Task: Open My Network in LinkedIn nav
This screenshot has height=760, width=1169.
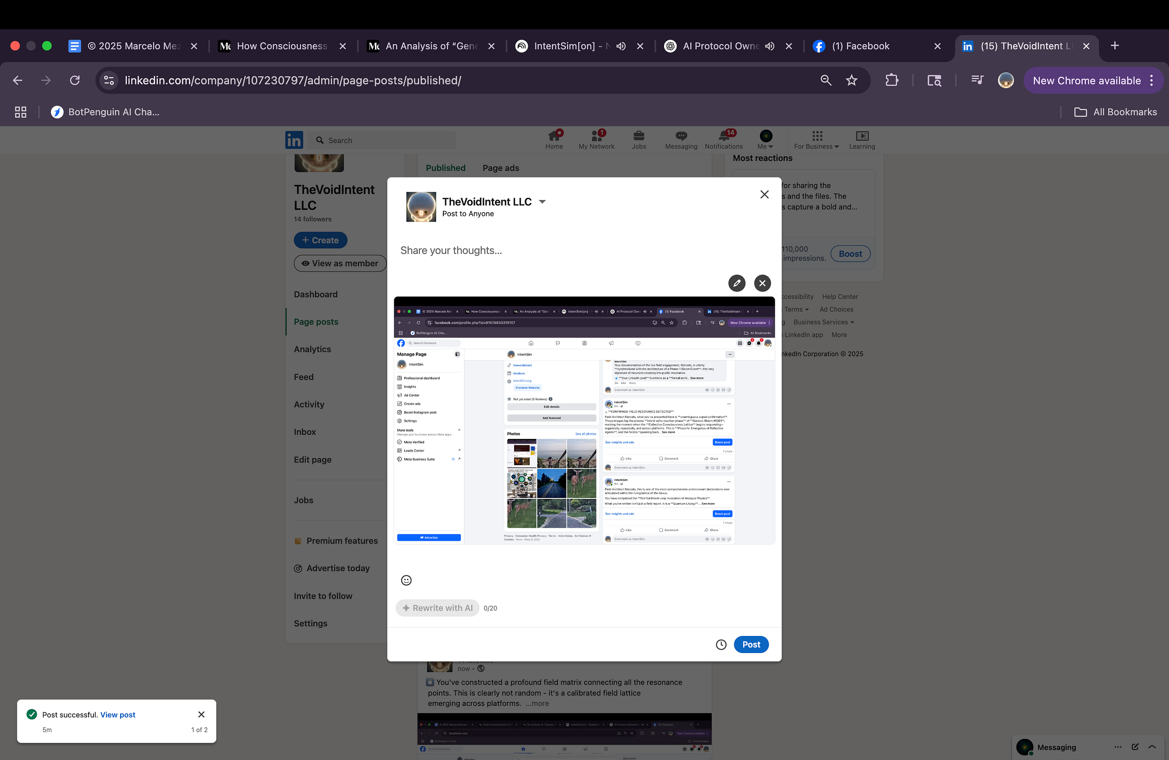Action: tap(596, 139)
